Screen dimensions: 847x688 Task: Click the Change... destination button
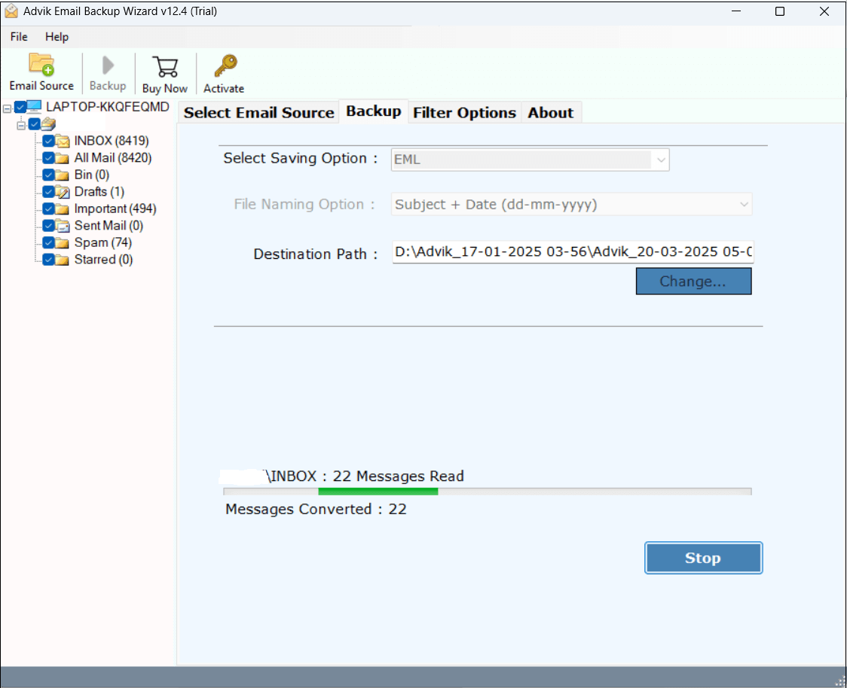[693, 282]
